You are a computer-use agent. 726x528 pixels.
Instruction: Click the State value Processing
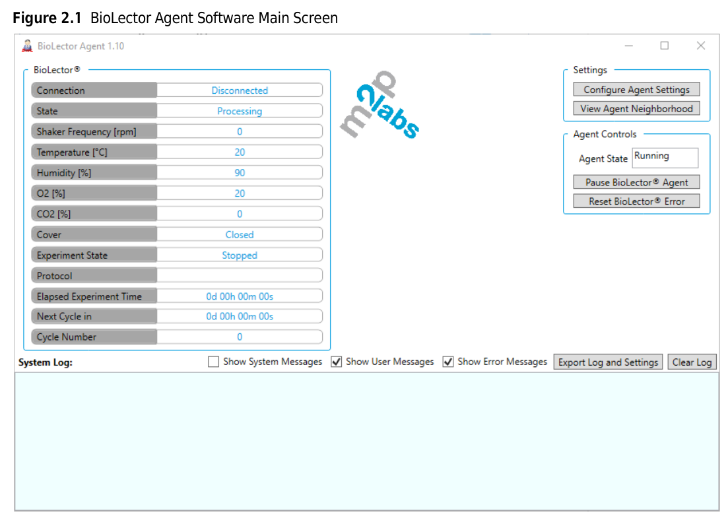(x=240, y=111)
